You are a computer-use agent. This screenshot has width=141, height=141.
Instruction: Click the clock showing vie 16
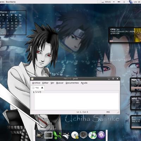(x=137, y=2)
